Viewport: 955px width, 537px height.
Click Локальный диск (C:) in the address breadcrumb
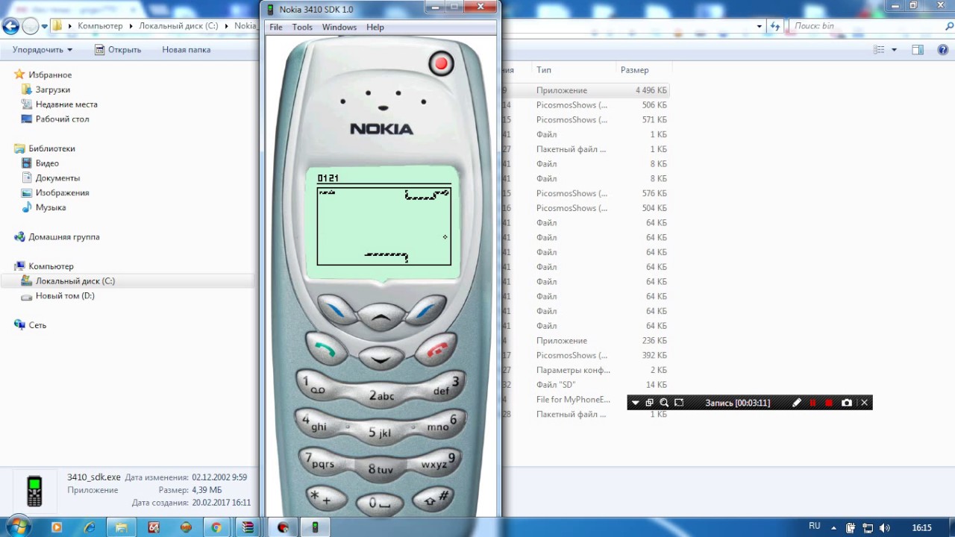[x=179, y=26]
